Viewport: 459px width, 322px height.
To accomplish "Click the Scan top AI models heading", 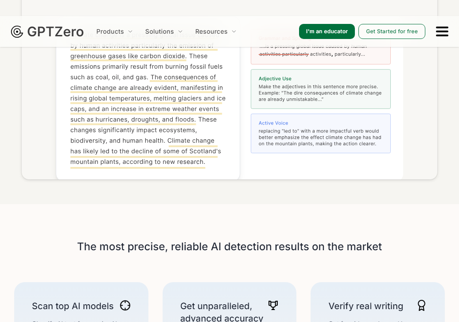I will pos(73,306).
